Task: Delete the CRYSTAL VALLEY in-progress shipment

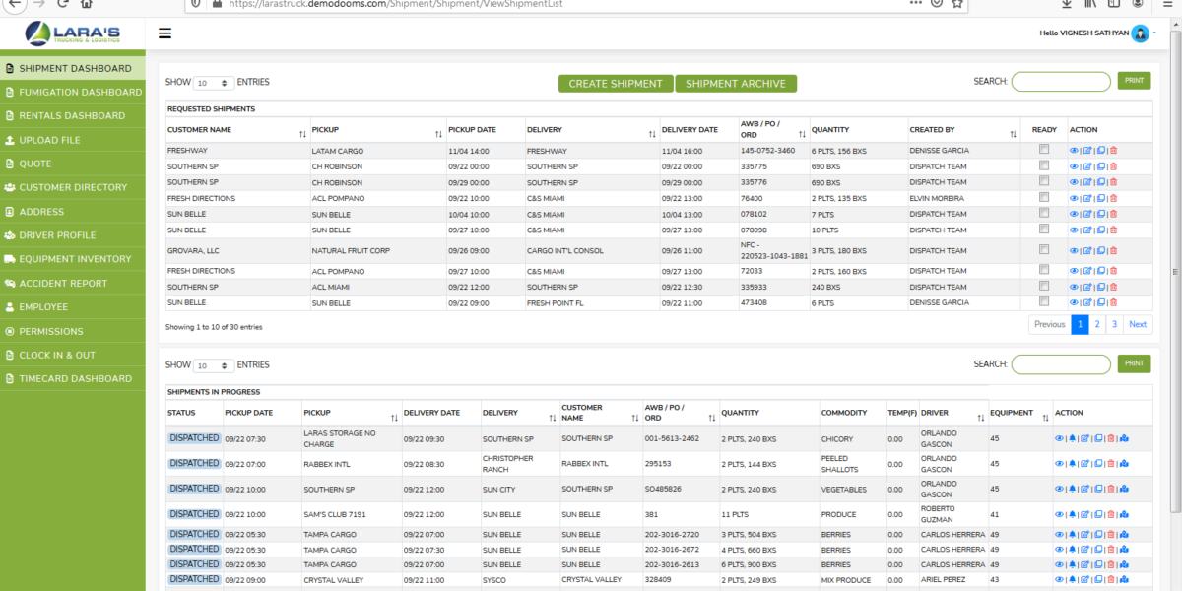Action: [x=1110, y=579]
